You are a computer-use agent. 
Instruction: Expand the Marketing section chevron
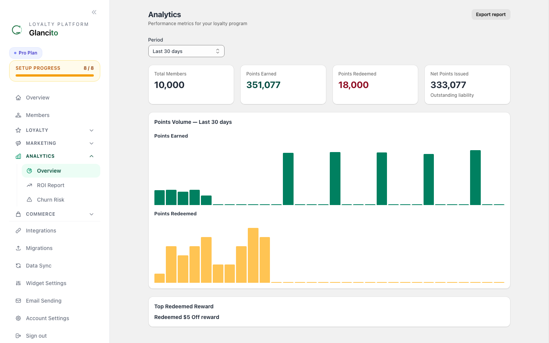[x=91, y=143]
